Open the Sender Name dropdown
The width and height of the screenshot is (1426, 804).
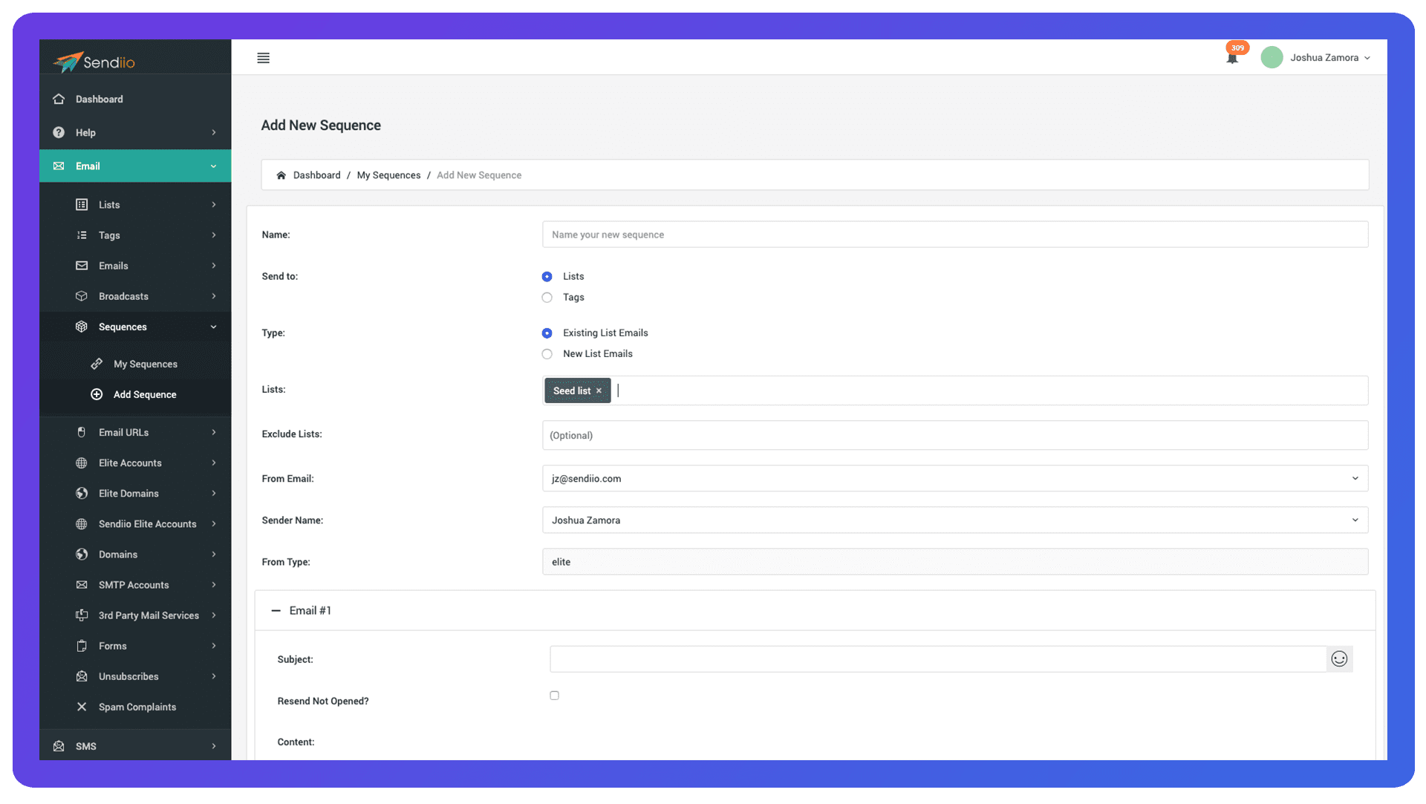point(954,520)
